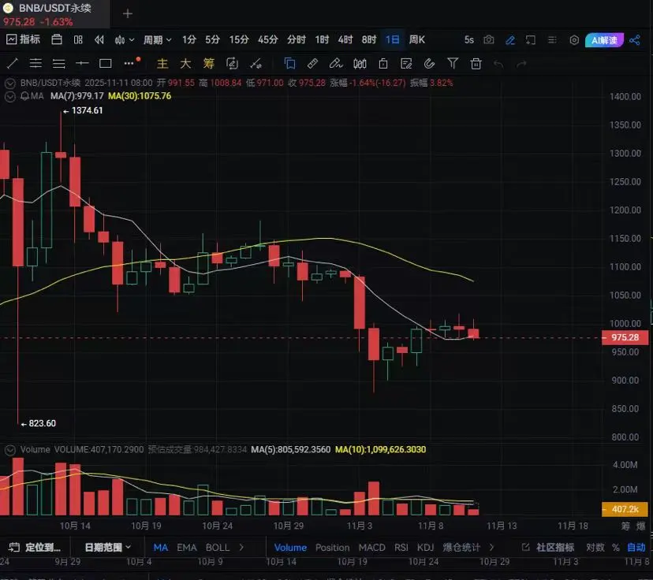Select the Position sub-indicator
Image resolution: width=653 pixels, height=580 pixels.
coord(332,548)
